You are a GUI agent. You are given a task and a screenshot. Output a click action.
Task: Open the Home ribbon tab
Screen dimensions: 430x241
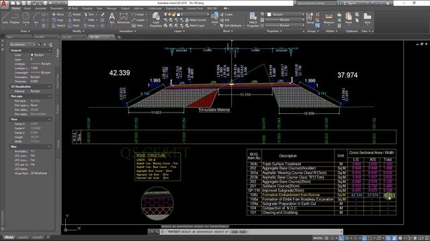(16, 9)
